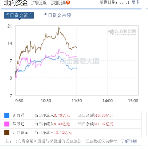Open the 更多 link
This screenshot has width=148, height=149.
(x=135, y=2)
